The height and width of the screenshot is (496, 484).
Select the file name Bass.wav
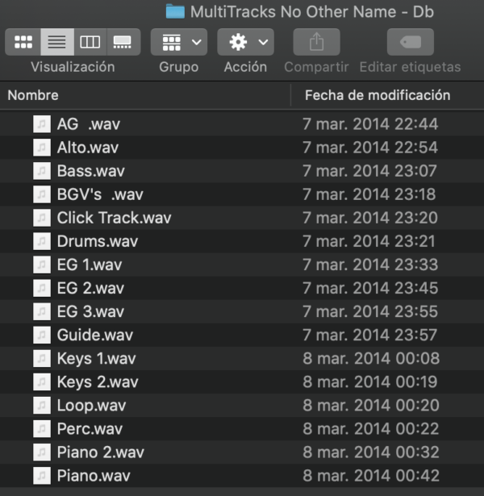tap(91, 171)
